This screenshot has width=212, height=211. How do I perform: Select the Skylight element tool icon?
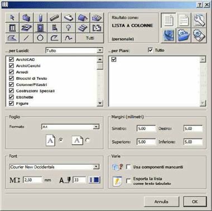pos(26,28)
